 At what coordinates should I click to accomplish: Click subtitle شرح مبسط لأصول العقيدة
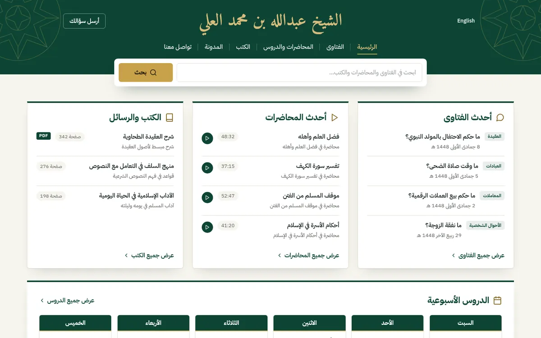148,146
